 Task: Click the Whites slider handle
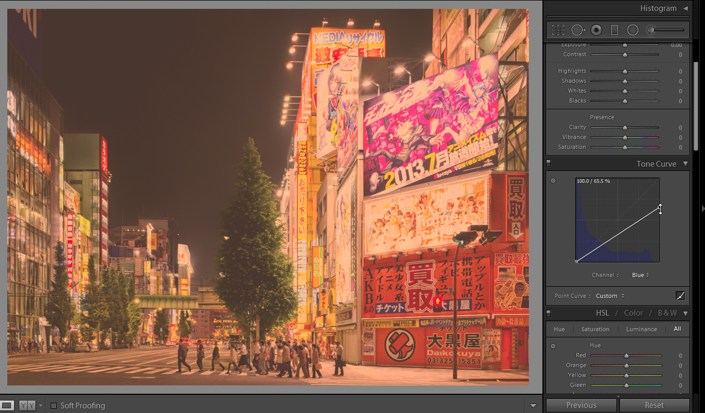coord(625,91)
